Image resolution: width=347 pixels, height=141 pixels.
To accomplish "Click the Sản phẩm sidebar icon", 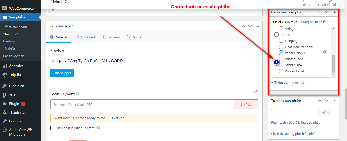I will coord(5,17).
